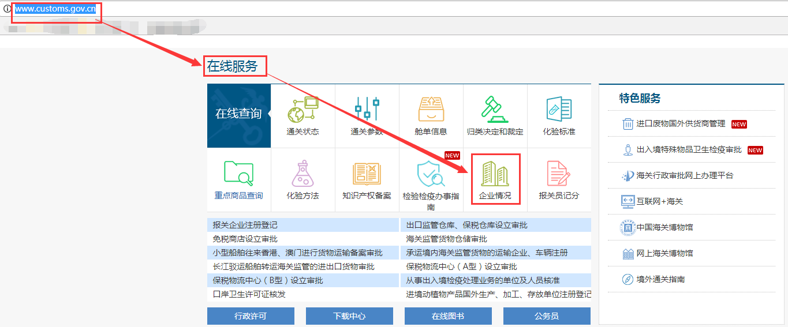788x327 pixels.
Task: Click the browser address bar URL
Action: (55, 9)
